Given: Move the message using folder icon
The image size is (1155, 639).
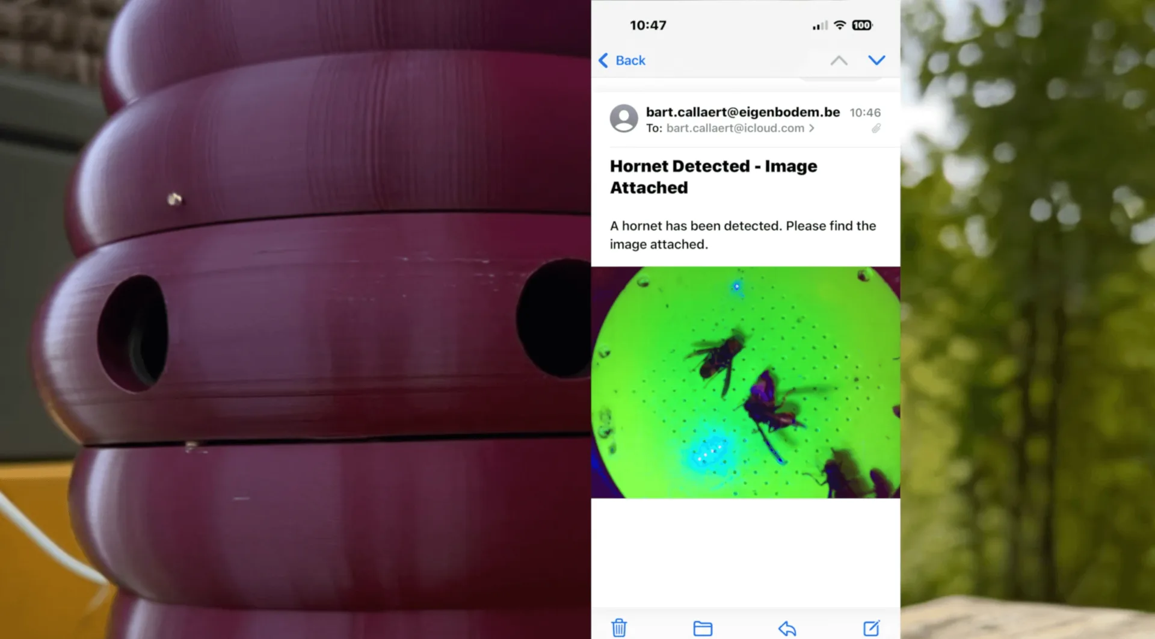Looking at the screenshot, I should [703, 628].
